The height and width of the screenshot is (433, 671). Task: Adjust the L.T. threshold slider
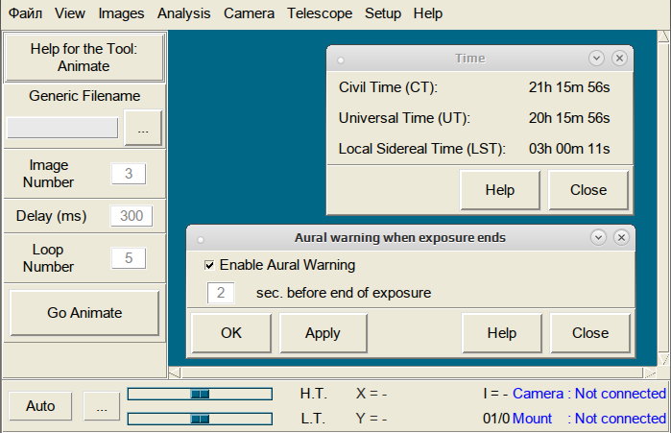[x=200, y=419]
